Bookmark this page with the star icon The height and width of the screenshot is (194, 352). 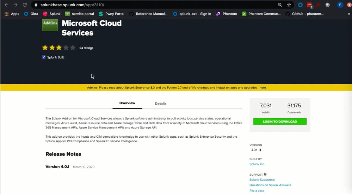(289, 5)
